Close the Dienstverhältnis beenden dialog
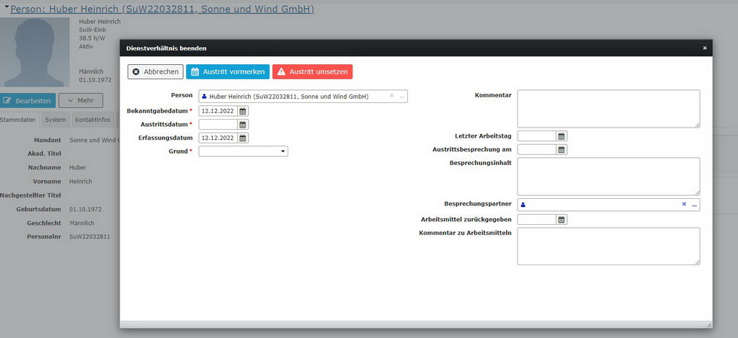Screen dimensions: 738x338 705,48
